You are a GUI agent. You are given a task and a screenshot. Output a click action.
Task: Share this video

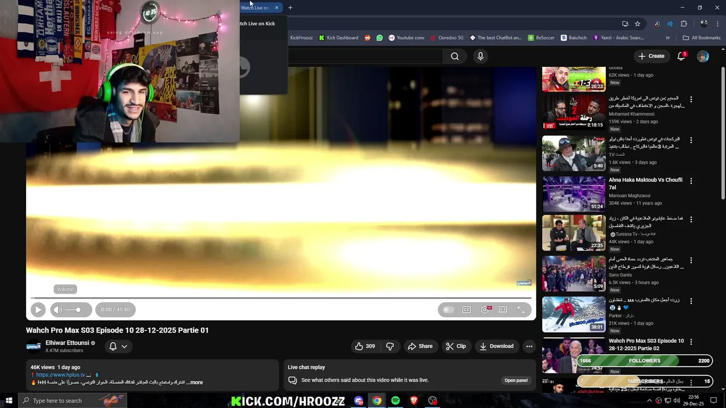(420, 346)
